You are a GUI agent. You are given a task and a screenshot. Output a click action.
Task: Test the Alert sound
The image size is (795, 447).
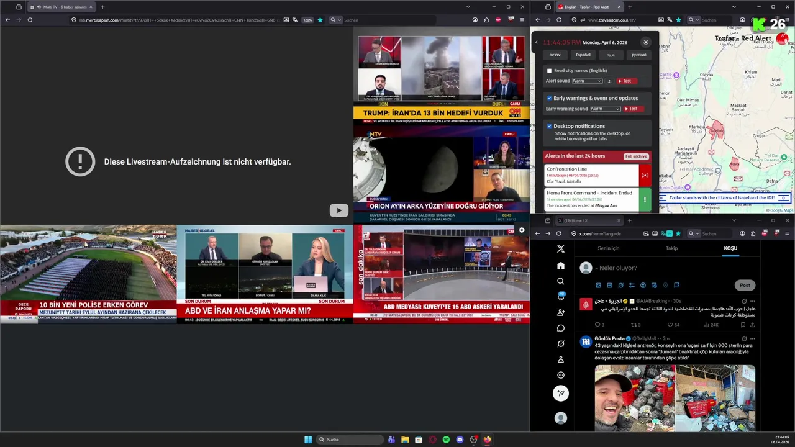tap(627, 81)
